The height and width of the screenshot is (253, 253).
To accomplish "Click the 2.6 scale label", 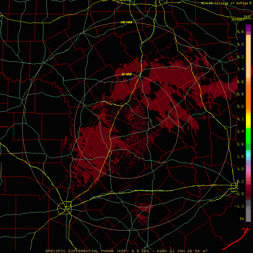I will point(240,144).
